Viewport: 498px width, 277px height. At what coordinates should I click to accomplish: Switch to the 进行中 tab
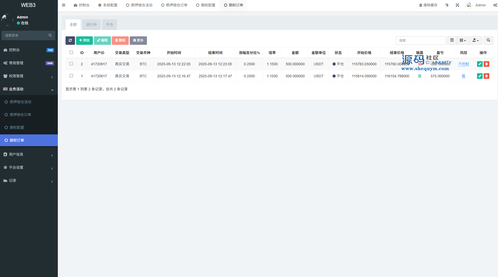click(91, 25)
